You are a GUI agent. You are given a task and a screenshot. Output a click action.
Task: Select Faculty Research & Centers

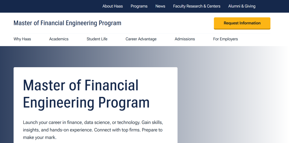pos(197,6)
